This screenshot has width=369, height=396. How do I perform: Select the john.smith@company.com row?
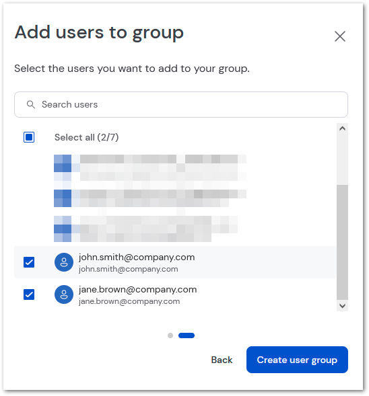(x=175, y=262)
